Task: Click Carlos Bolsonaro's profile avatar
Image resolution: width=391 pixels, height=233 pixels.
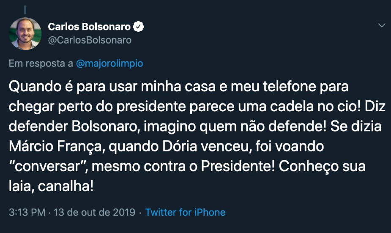Action: [x=26, y=33]
